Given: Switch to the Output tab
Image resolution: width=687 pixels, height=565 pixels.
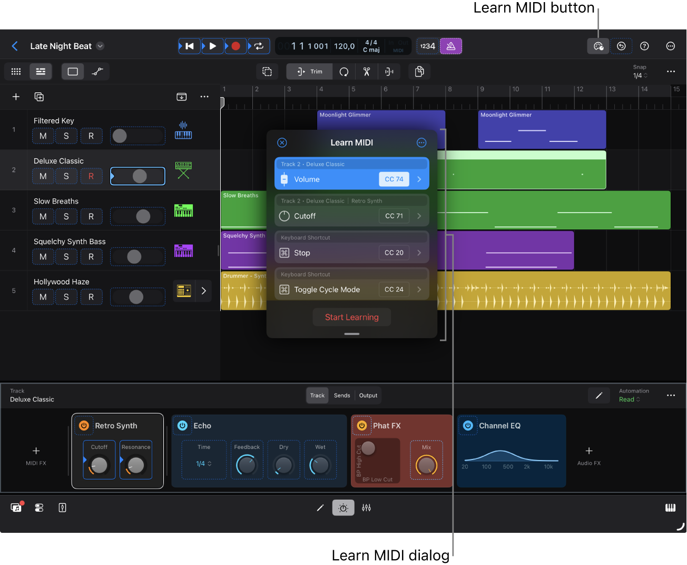Looking at the screenshot, I should point(368,395).
